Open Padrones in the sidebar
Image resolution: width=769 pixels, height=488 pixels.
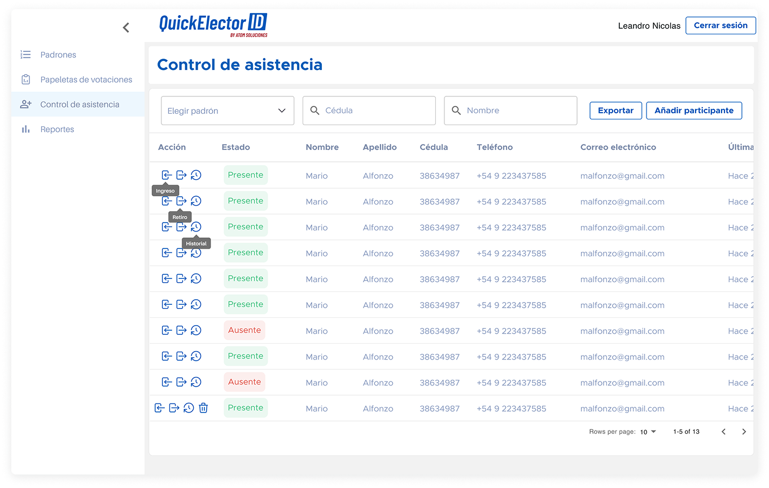[58, 55]
